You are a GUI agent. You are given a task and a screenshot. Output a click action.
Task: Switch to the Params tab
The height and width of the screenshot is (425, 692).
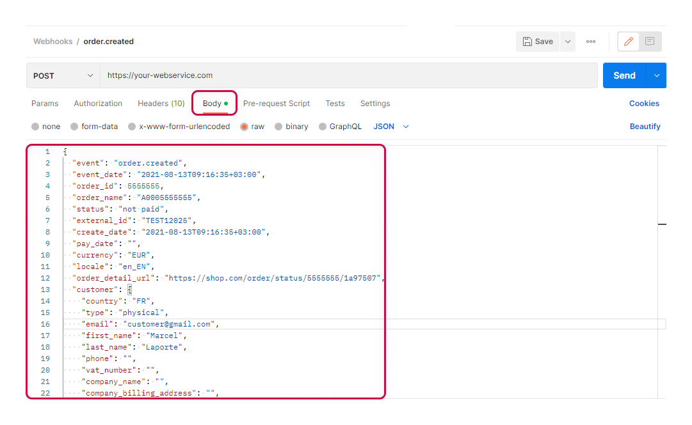45,104
